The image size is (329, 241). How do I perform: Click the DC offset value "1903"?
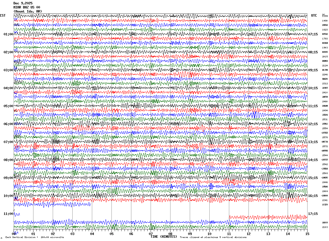[325, 48]
